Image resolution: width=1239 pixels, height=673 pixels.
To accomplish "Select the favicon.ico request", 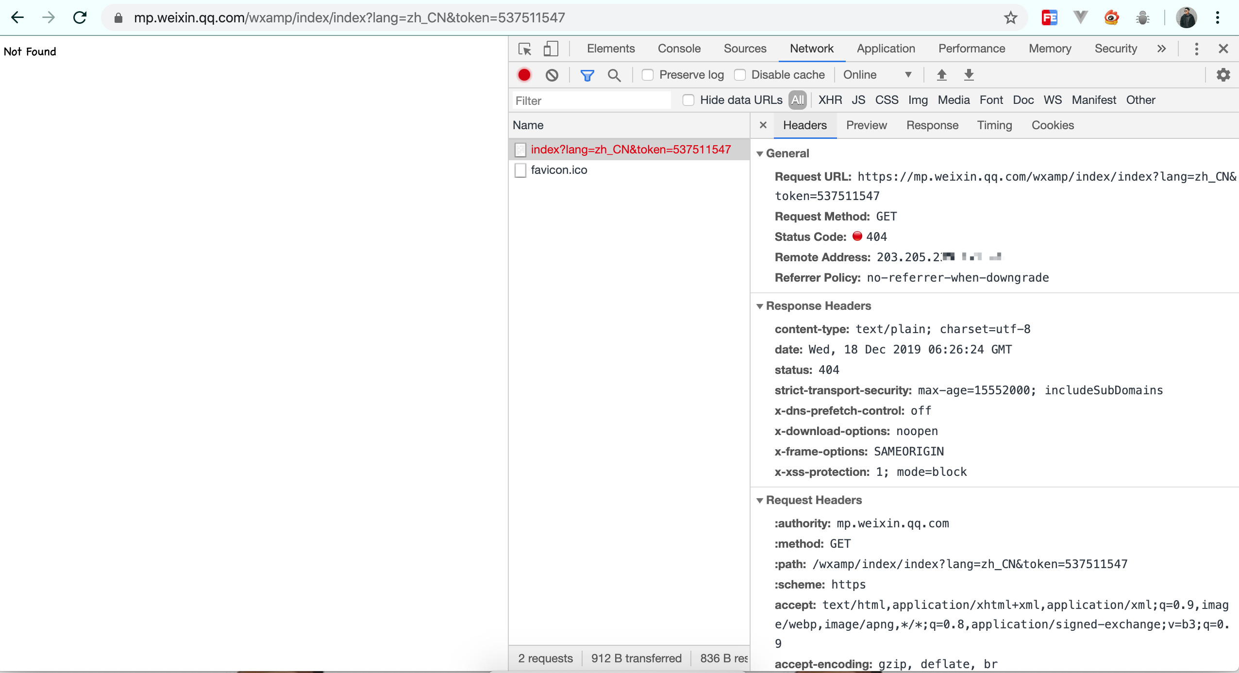I will 559,170.
